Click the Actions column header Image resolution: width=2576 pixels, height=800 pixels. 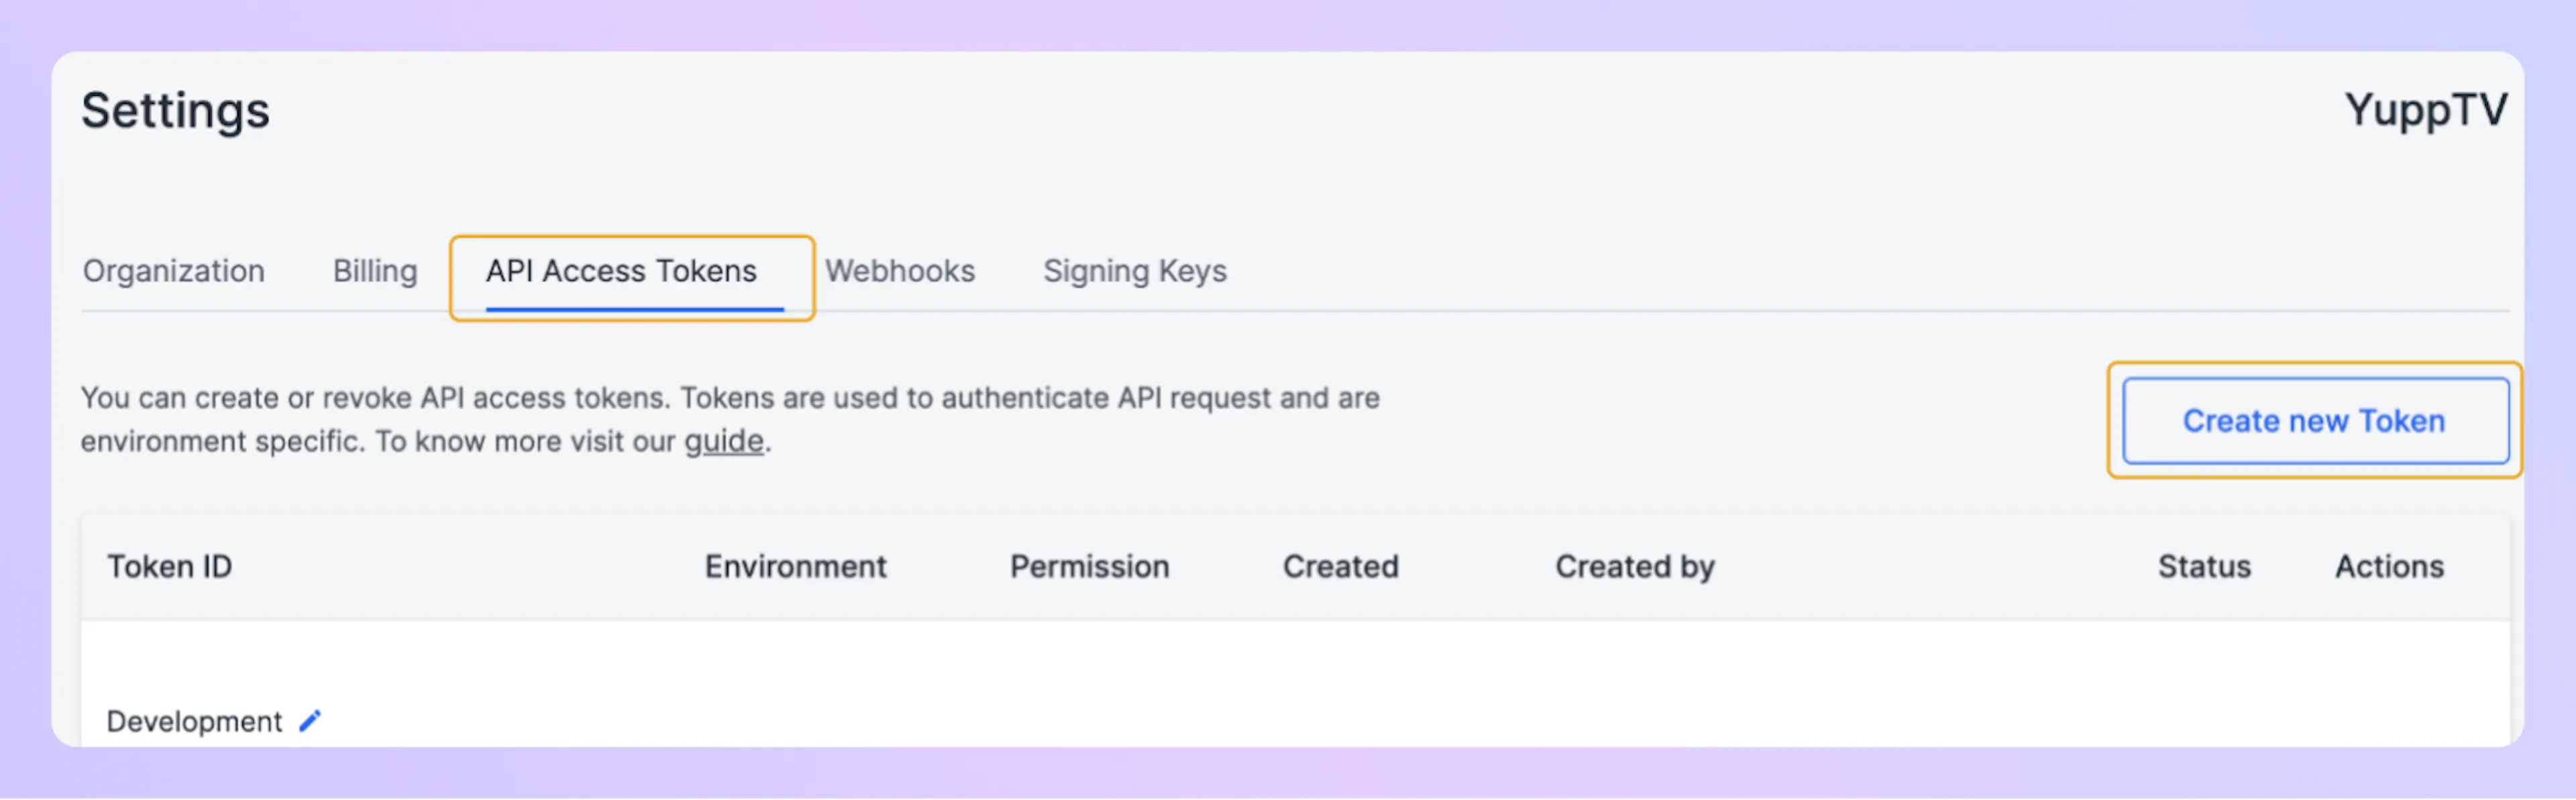pyautogui.click(x=2389, y=567)
